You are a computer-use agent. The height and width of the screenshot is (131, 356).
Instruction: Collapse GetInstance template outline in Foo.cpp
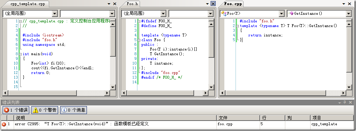[237, 26]
